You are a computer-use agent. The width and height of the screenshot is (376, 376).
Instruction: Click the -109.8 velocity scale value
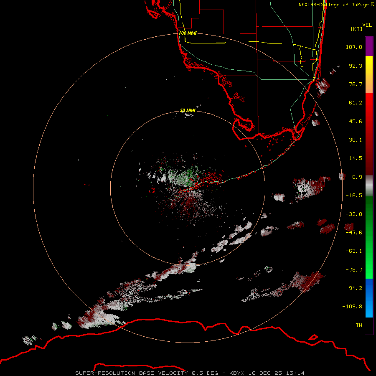353,307
